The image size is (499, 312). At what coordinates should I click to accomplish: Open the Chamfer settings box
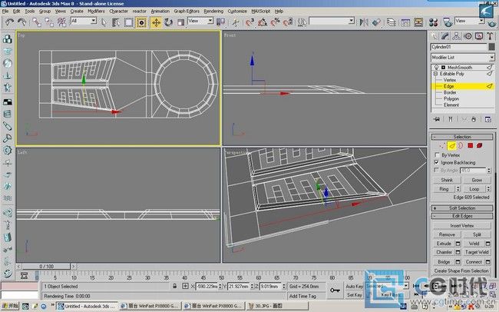tap(458, 252)
